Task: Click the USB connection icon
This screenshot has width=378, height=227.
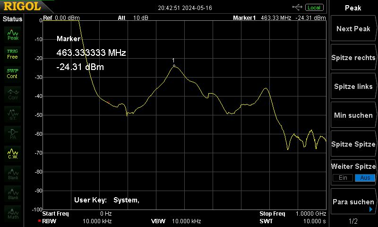Action: coord(297,8)
